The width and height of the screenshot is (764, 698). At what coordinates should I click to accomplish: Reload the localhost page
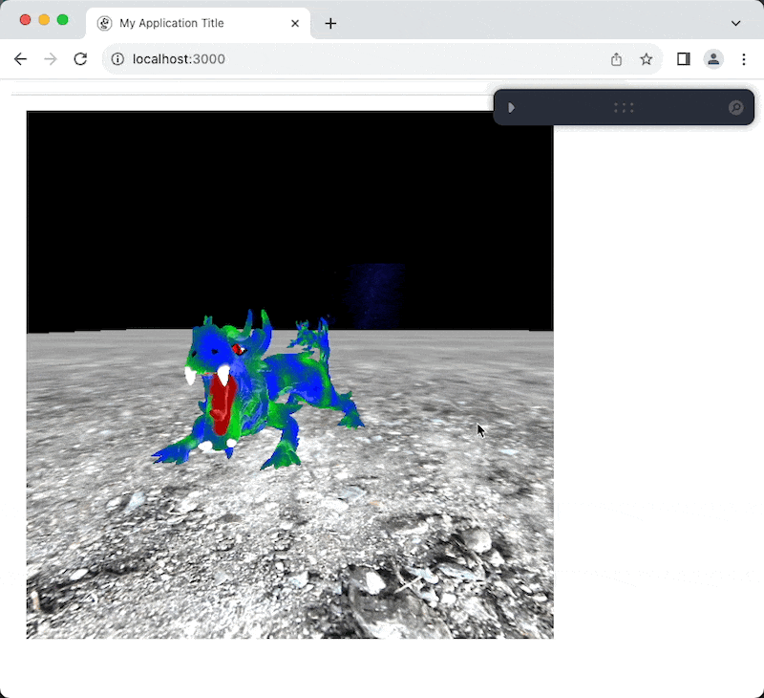coord(80,59)
